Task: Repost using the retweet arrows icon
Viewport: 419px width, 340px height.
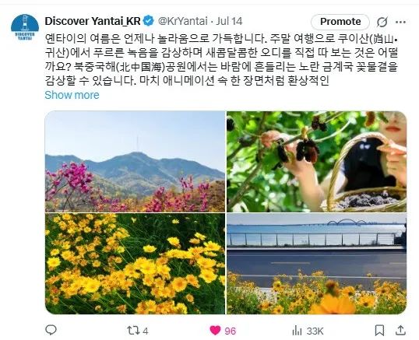Action: tap(133, 331)
